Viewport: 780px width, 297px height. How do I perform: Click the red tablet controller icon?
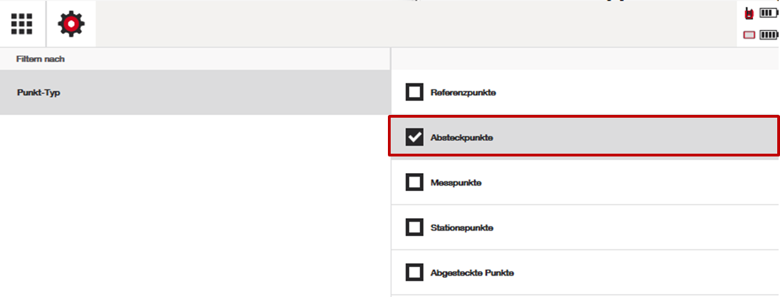[x=749, y=35]
